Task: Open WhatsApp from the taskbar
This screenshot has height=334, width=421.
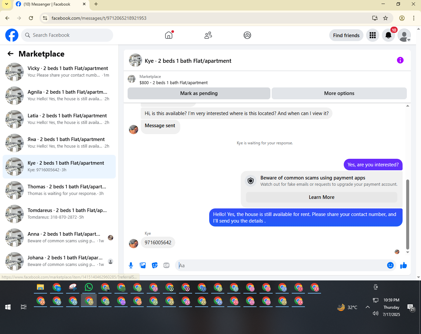Action: point(89,287)
